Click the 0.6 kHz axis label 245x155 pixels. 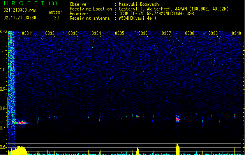point(4,147)
